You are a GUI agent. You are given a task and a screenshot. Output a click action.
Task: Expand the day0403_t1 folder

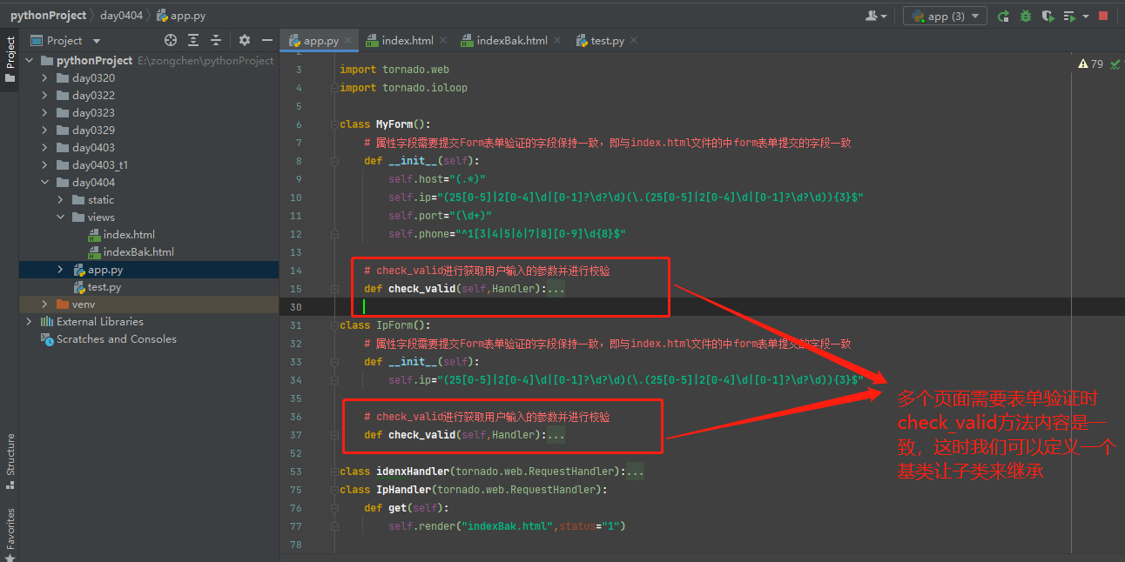tap(44, 165)
